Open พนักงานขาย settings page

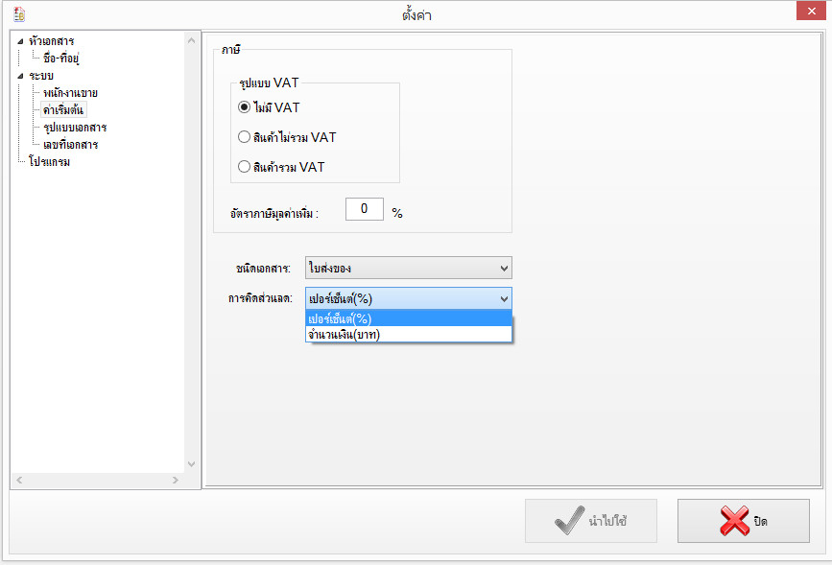coord(70,93)
